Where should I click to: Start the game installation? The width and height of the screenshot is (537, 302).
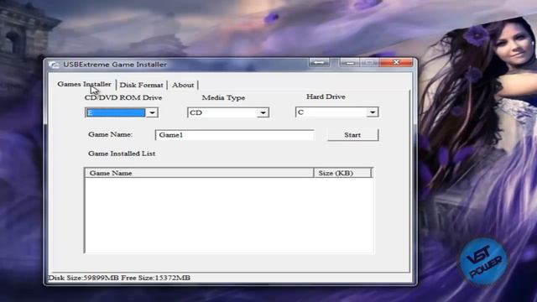pyautogui.click(x=352, y=135)
